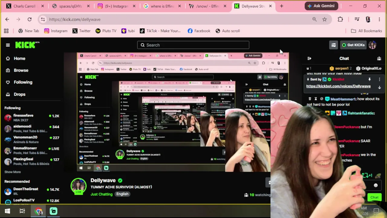
Task: Open the FlexingSeal channel in Following
Action: pyautogui.click(x=32, y=161)
